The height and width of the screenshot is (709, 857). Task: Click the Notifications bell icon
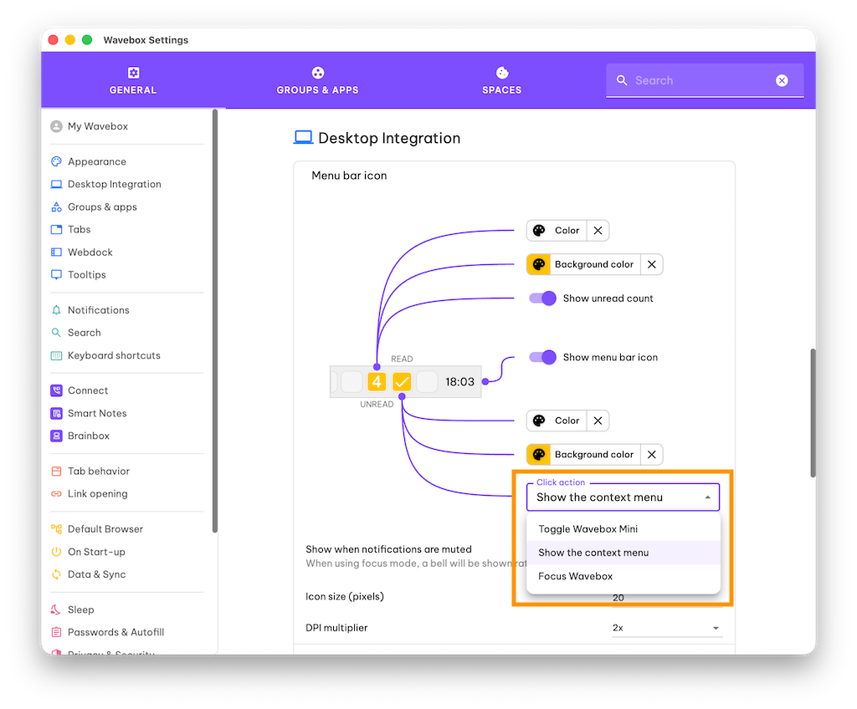point(56,310)
